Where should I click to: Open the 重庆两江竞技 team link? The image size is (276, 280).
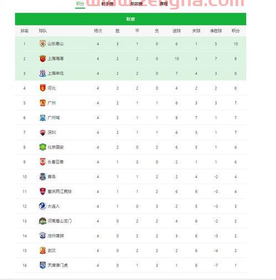pos(59,191)
